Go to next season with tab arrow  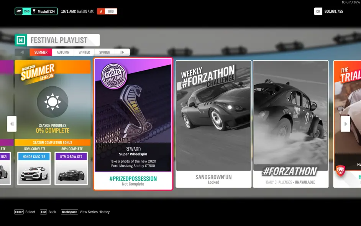[122, 52]
